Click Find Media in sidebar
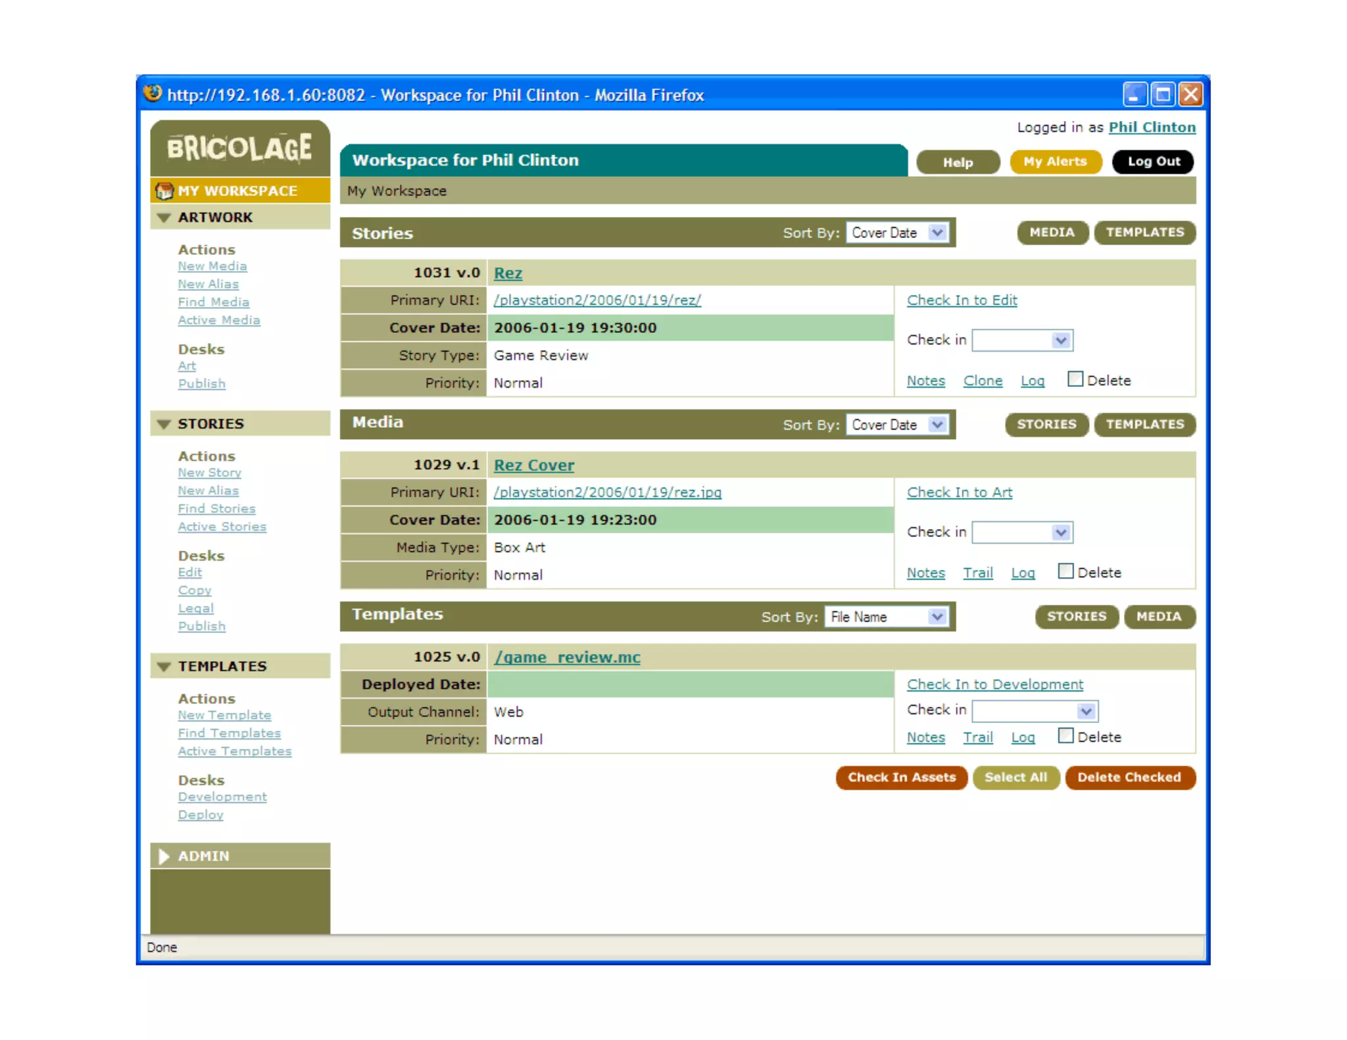Image resolution: width=1347 pixels, height=1040 pixels. point(213,302)
